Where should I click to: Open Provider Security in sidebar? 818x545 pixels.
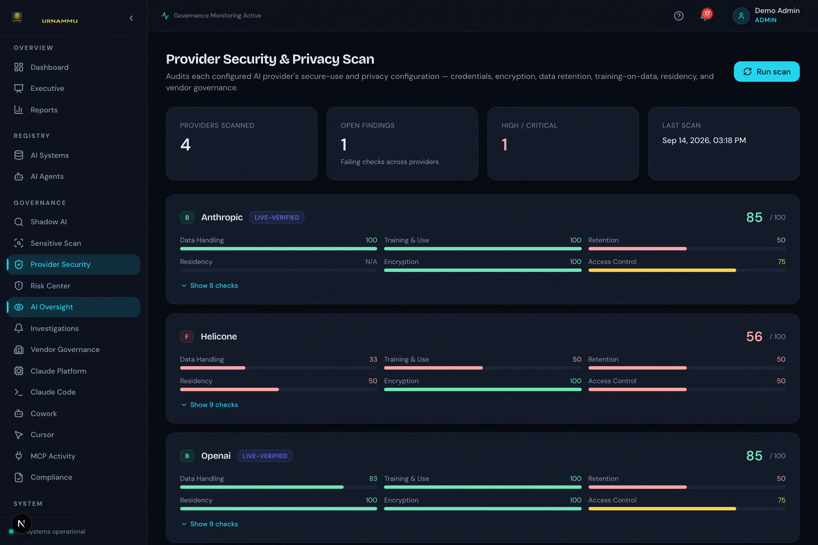(x=73, y=265)
